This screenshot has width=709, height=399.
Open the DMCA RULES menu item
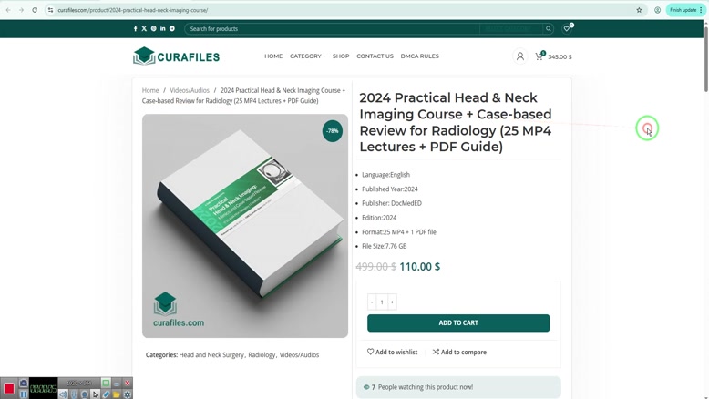pos(419,56)
